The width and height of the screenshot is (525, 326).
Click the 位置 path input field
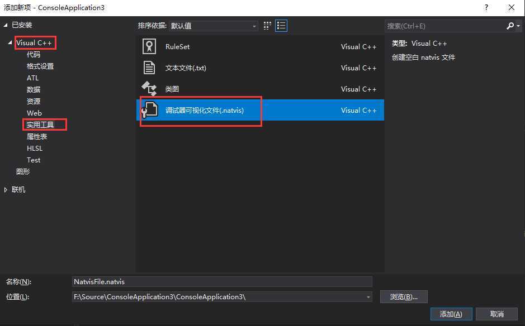[222, 297]
